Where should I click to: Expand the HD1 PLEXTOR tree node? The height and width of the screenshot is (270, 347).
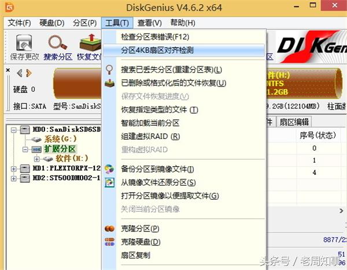13,169
